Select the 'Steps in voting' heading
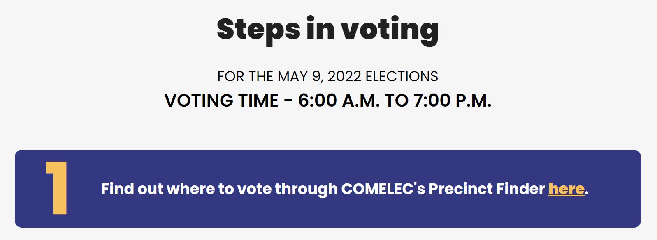This screenshot has height=240, width=657. (328, 30)
